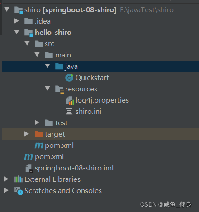Click the External Libraries icon
Viewport: 199px width, 212px height.
19,179
